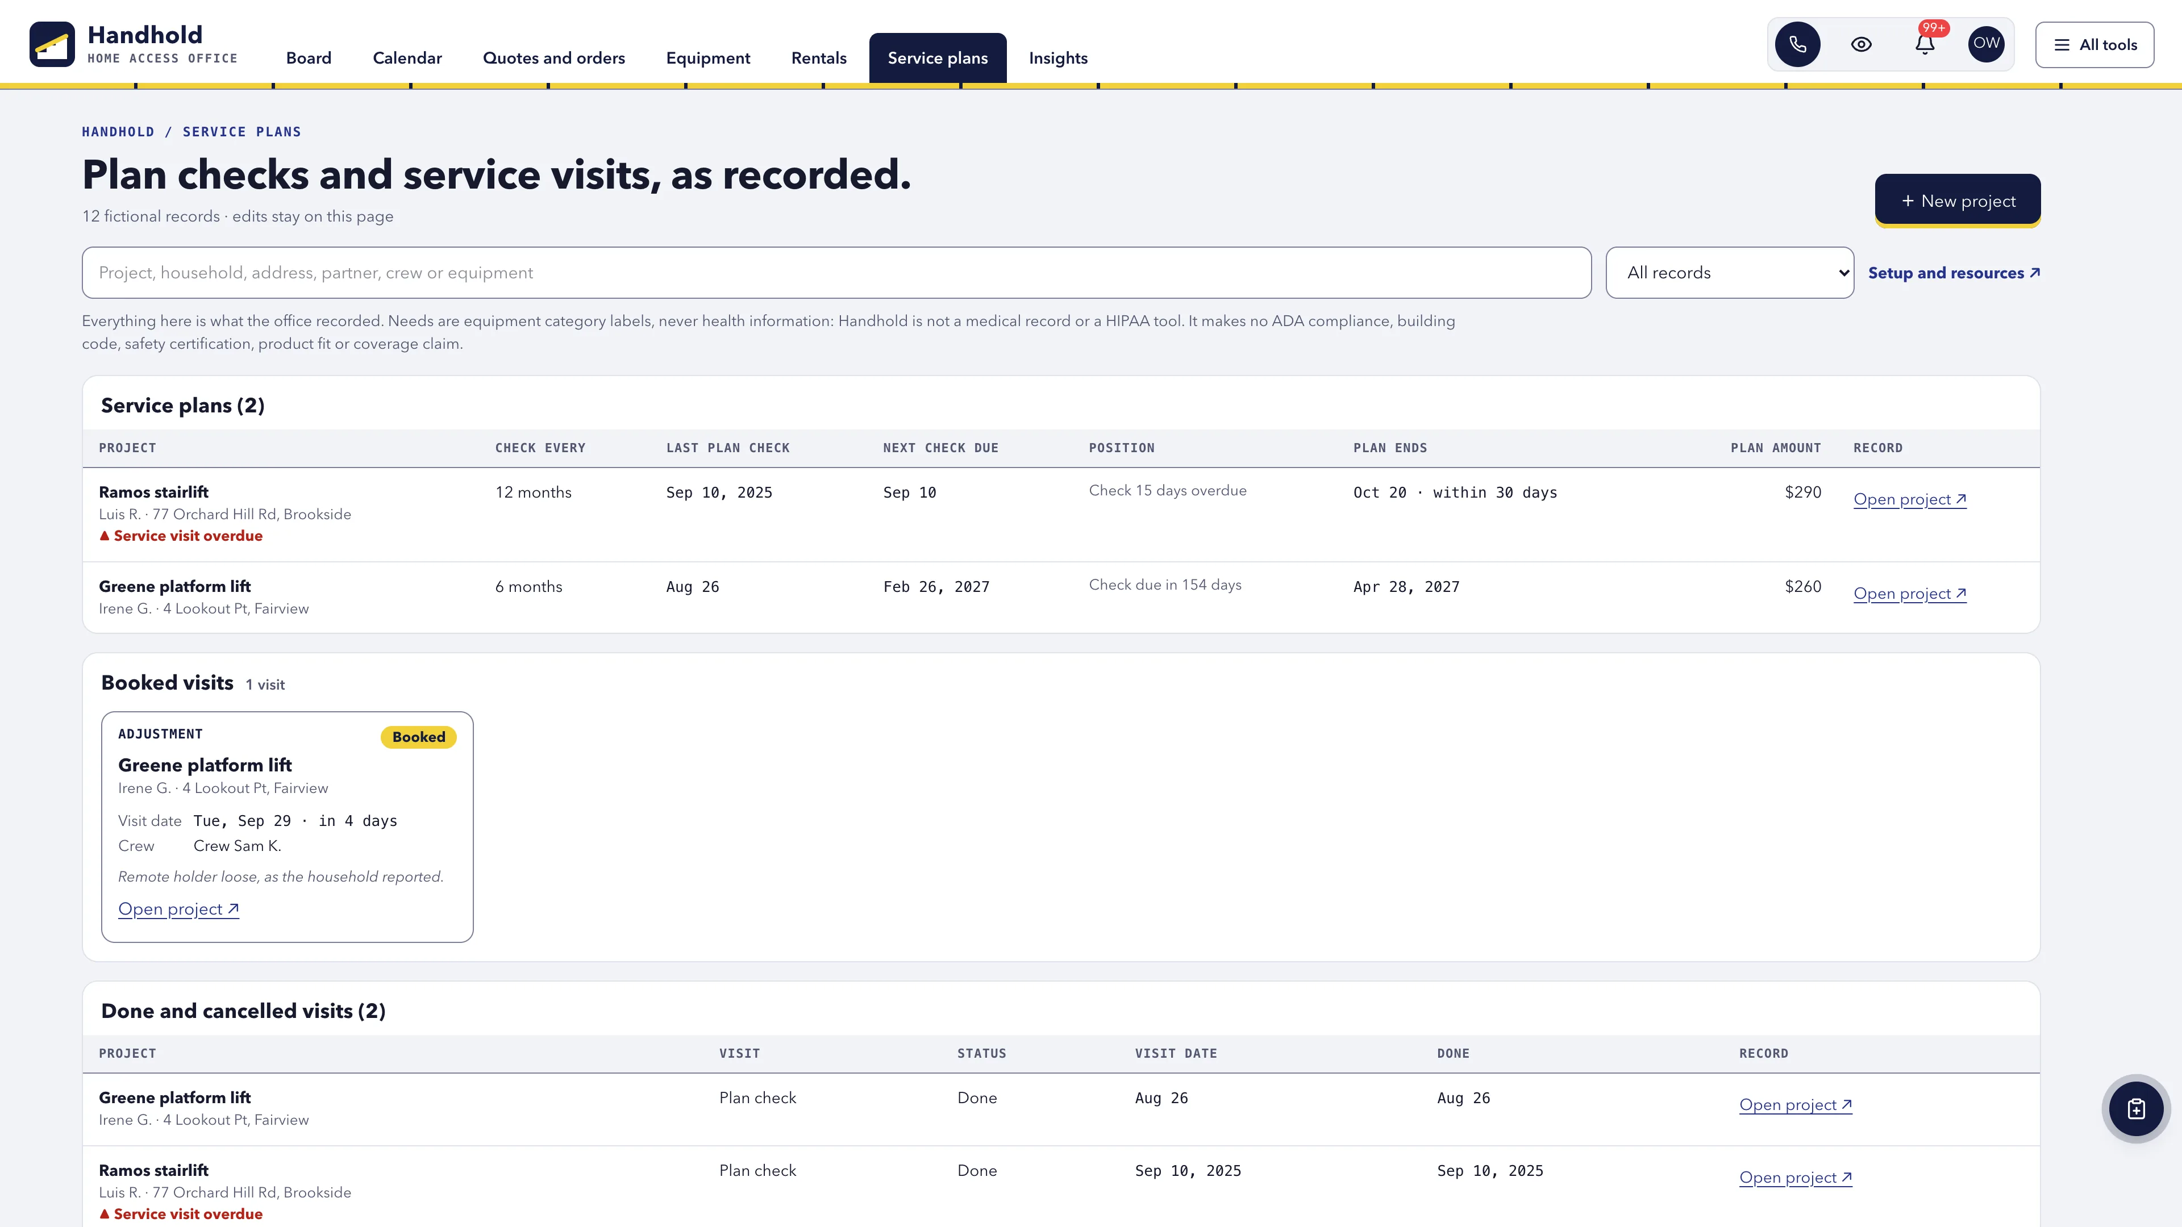Click the Plan Amount column header

coord(1775,448)
